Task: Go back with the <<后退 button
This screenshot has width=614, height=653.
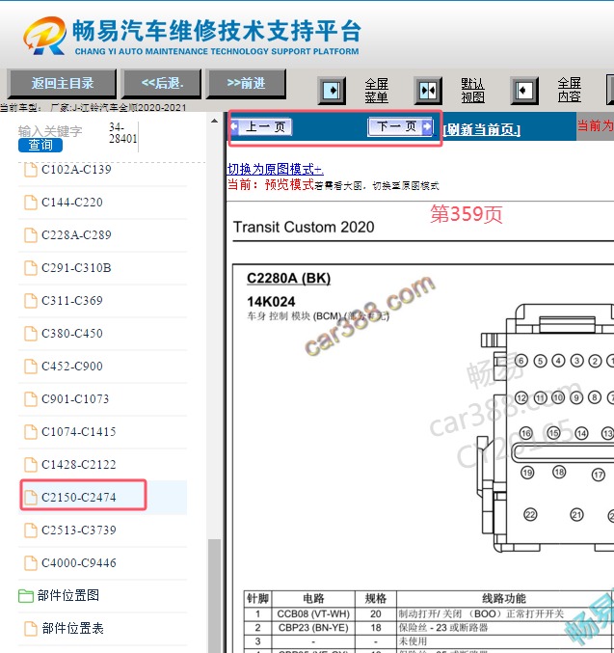Action: pos(162,83)
